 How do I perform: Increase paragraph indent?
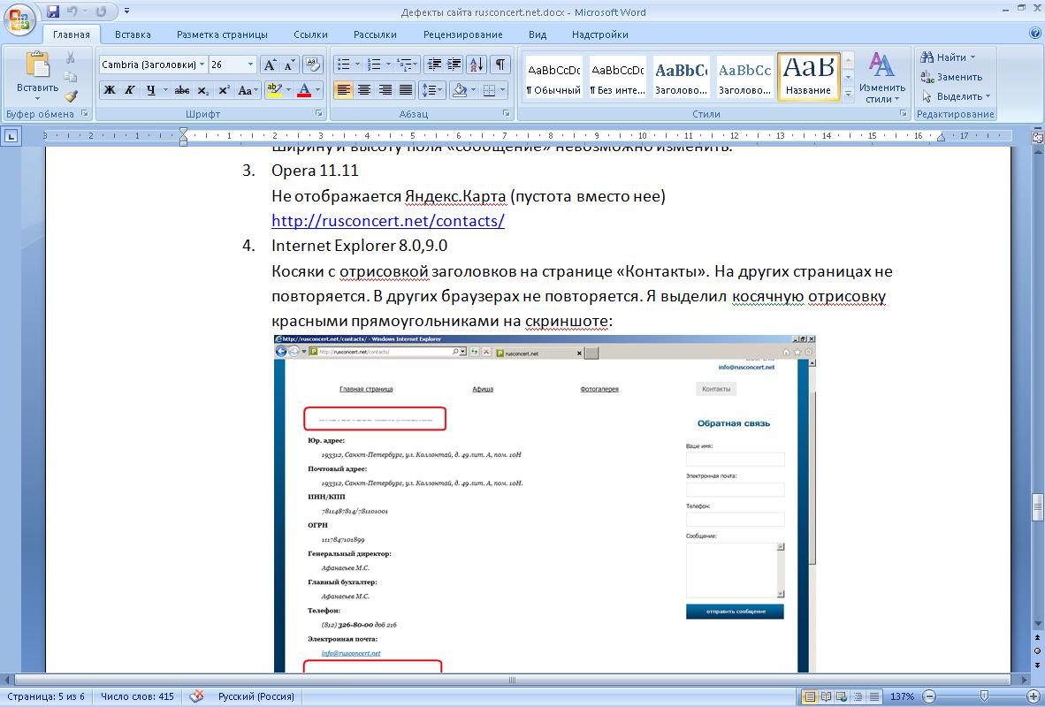click(x=454, y=65)
